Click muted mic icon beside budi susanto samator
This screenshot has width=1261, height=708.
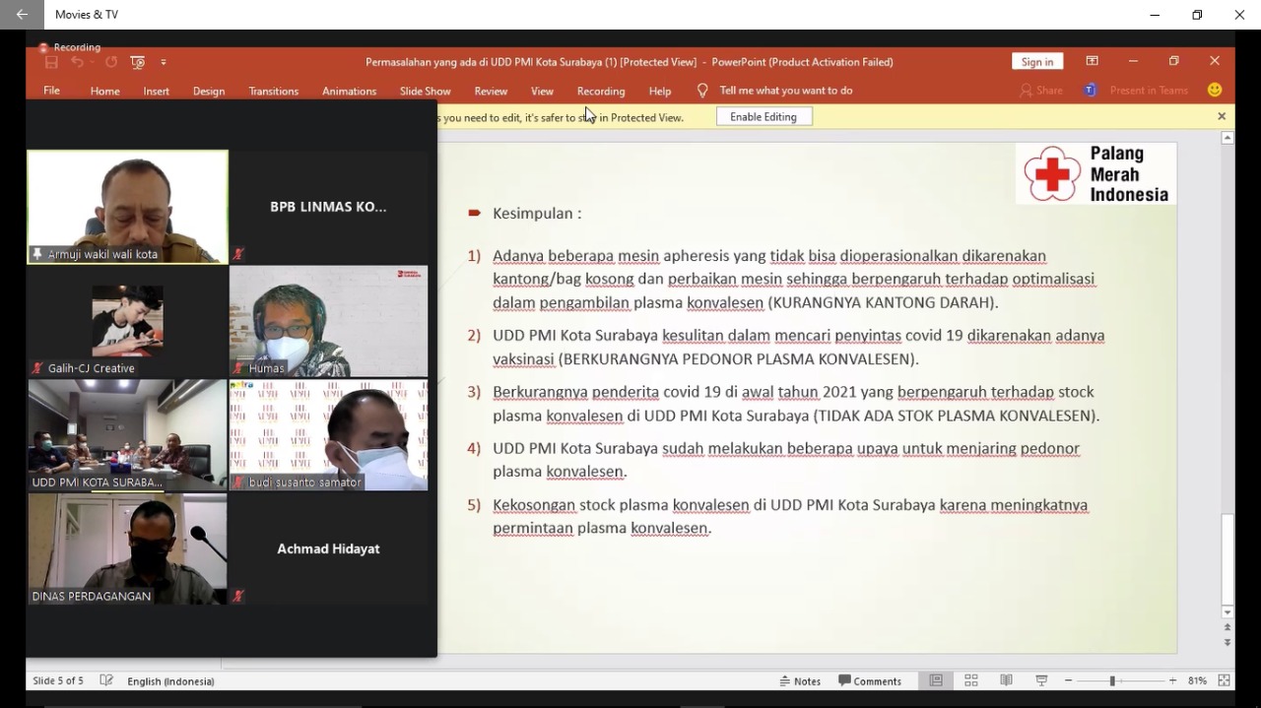pos(238,483)
